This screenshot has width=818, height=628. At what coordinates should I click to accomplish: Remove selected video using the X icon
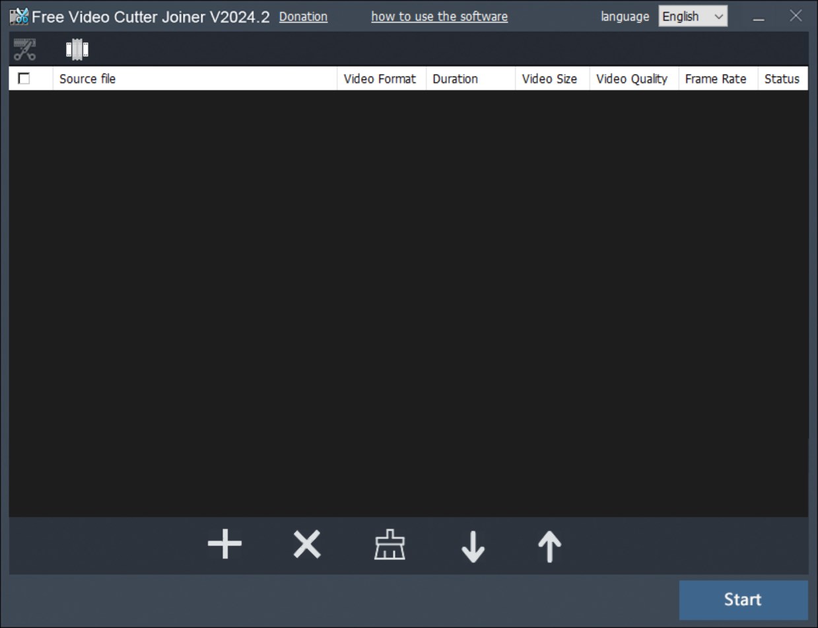click(307, 545)
